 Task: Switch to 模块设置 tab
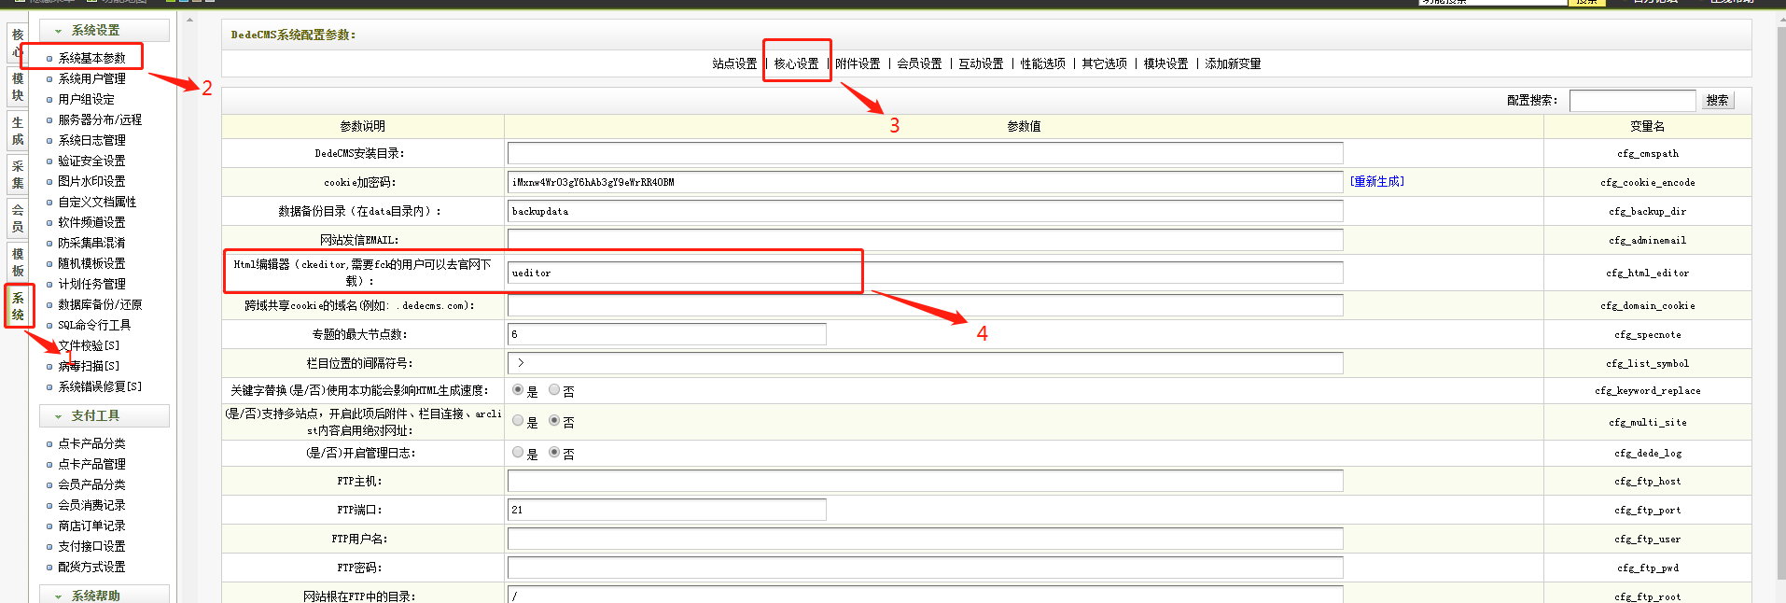click(x=1165, y=63)
